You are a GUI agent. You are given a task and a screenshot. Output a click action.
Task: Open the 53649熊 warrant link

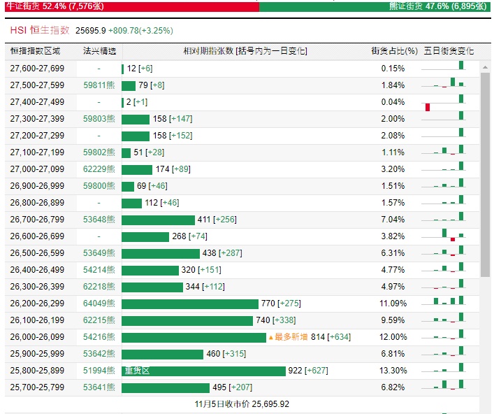(x=99, y=253)
